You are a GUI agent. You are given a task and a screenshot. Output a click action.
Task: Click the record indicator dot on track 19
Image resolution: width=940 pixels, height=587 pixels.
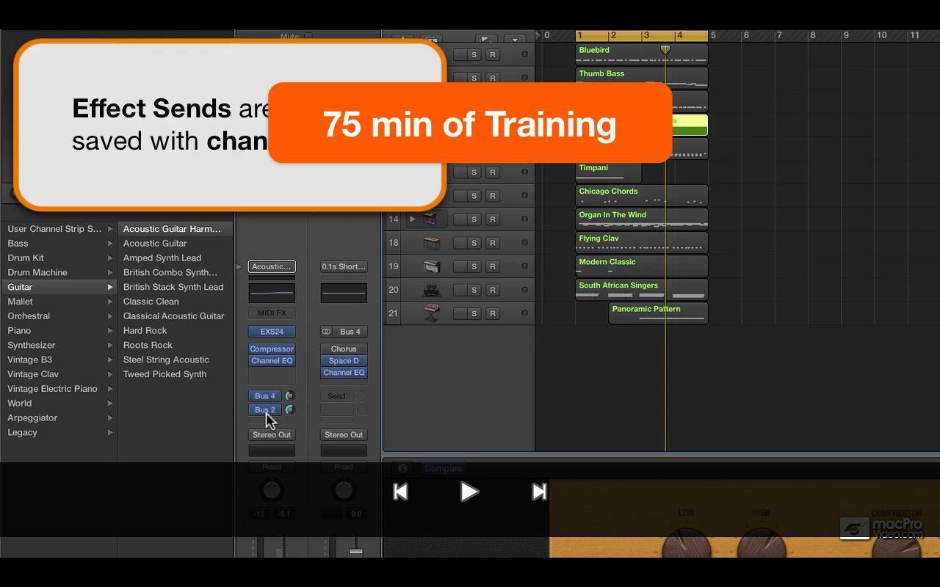coord(524,266)
